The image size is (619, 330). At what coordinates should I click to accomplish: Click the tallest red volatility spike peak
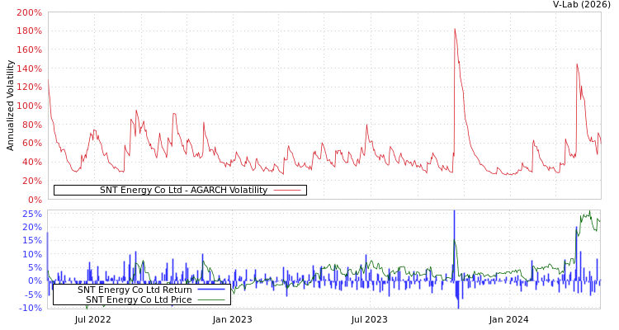pyautogui.click(x=454, y=29)
